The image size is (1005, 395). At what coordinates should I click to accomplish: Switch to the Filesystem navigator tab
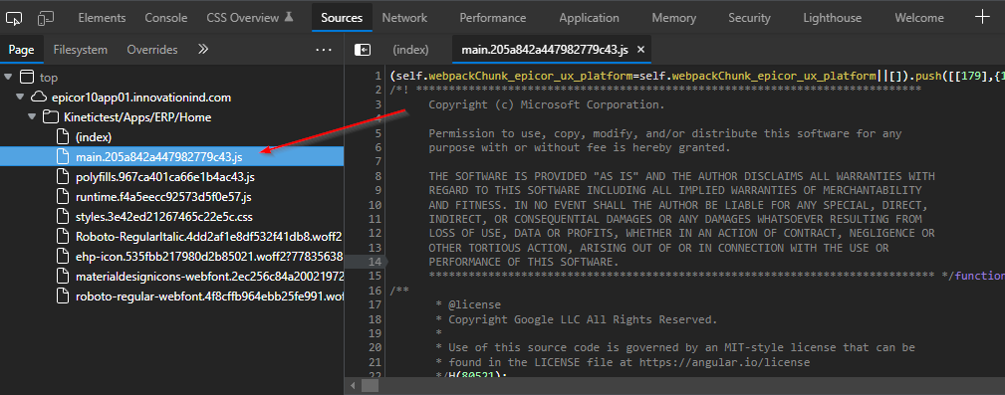click(80, 50)
